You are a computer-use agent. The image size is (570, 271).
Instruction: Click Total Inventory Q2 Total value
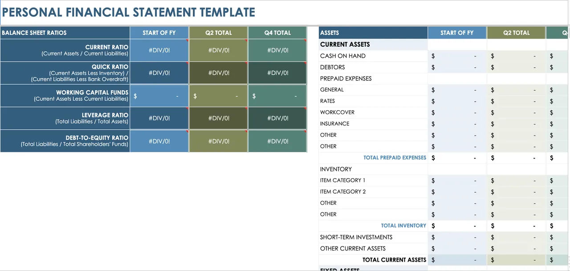click(x=517, y=226)
